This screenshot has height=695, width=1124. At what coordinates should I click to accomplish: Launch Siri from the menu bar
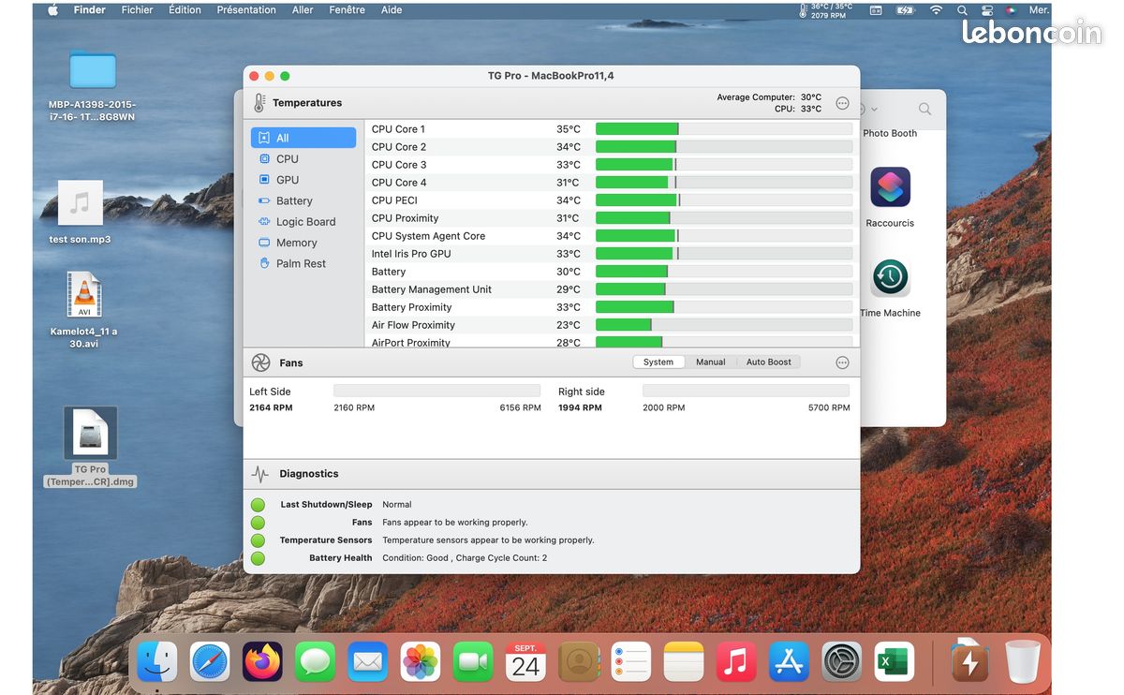point(1012,10)
